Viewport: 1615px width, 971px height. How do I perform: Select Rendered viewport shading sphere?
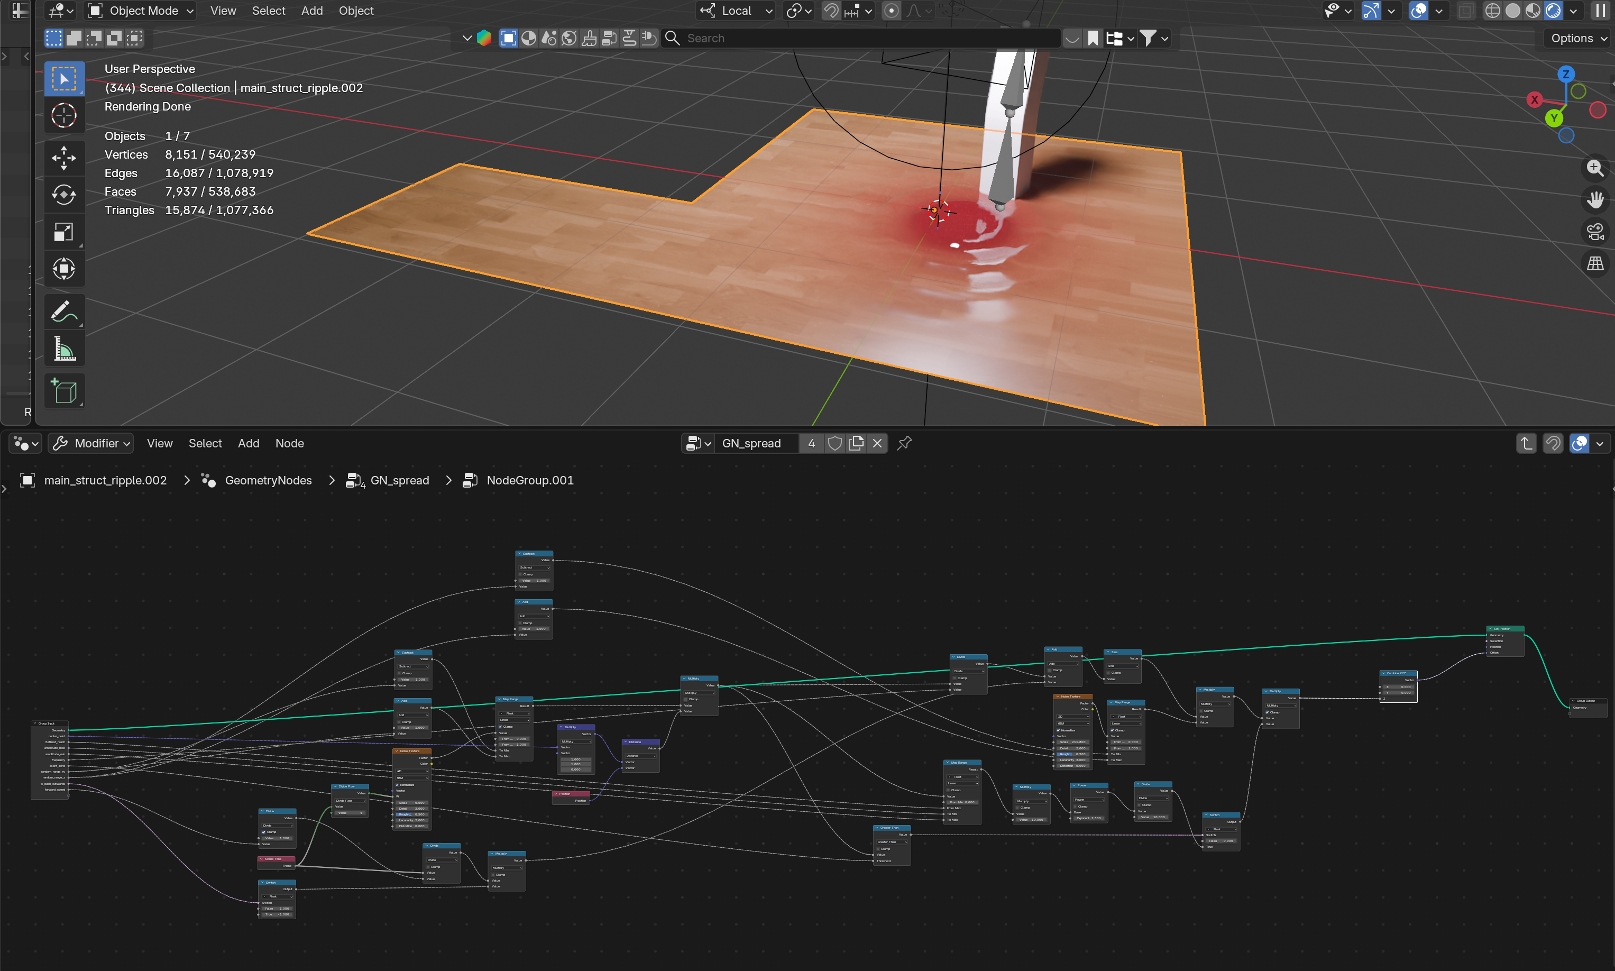point(1554,11)
